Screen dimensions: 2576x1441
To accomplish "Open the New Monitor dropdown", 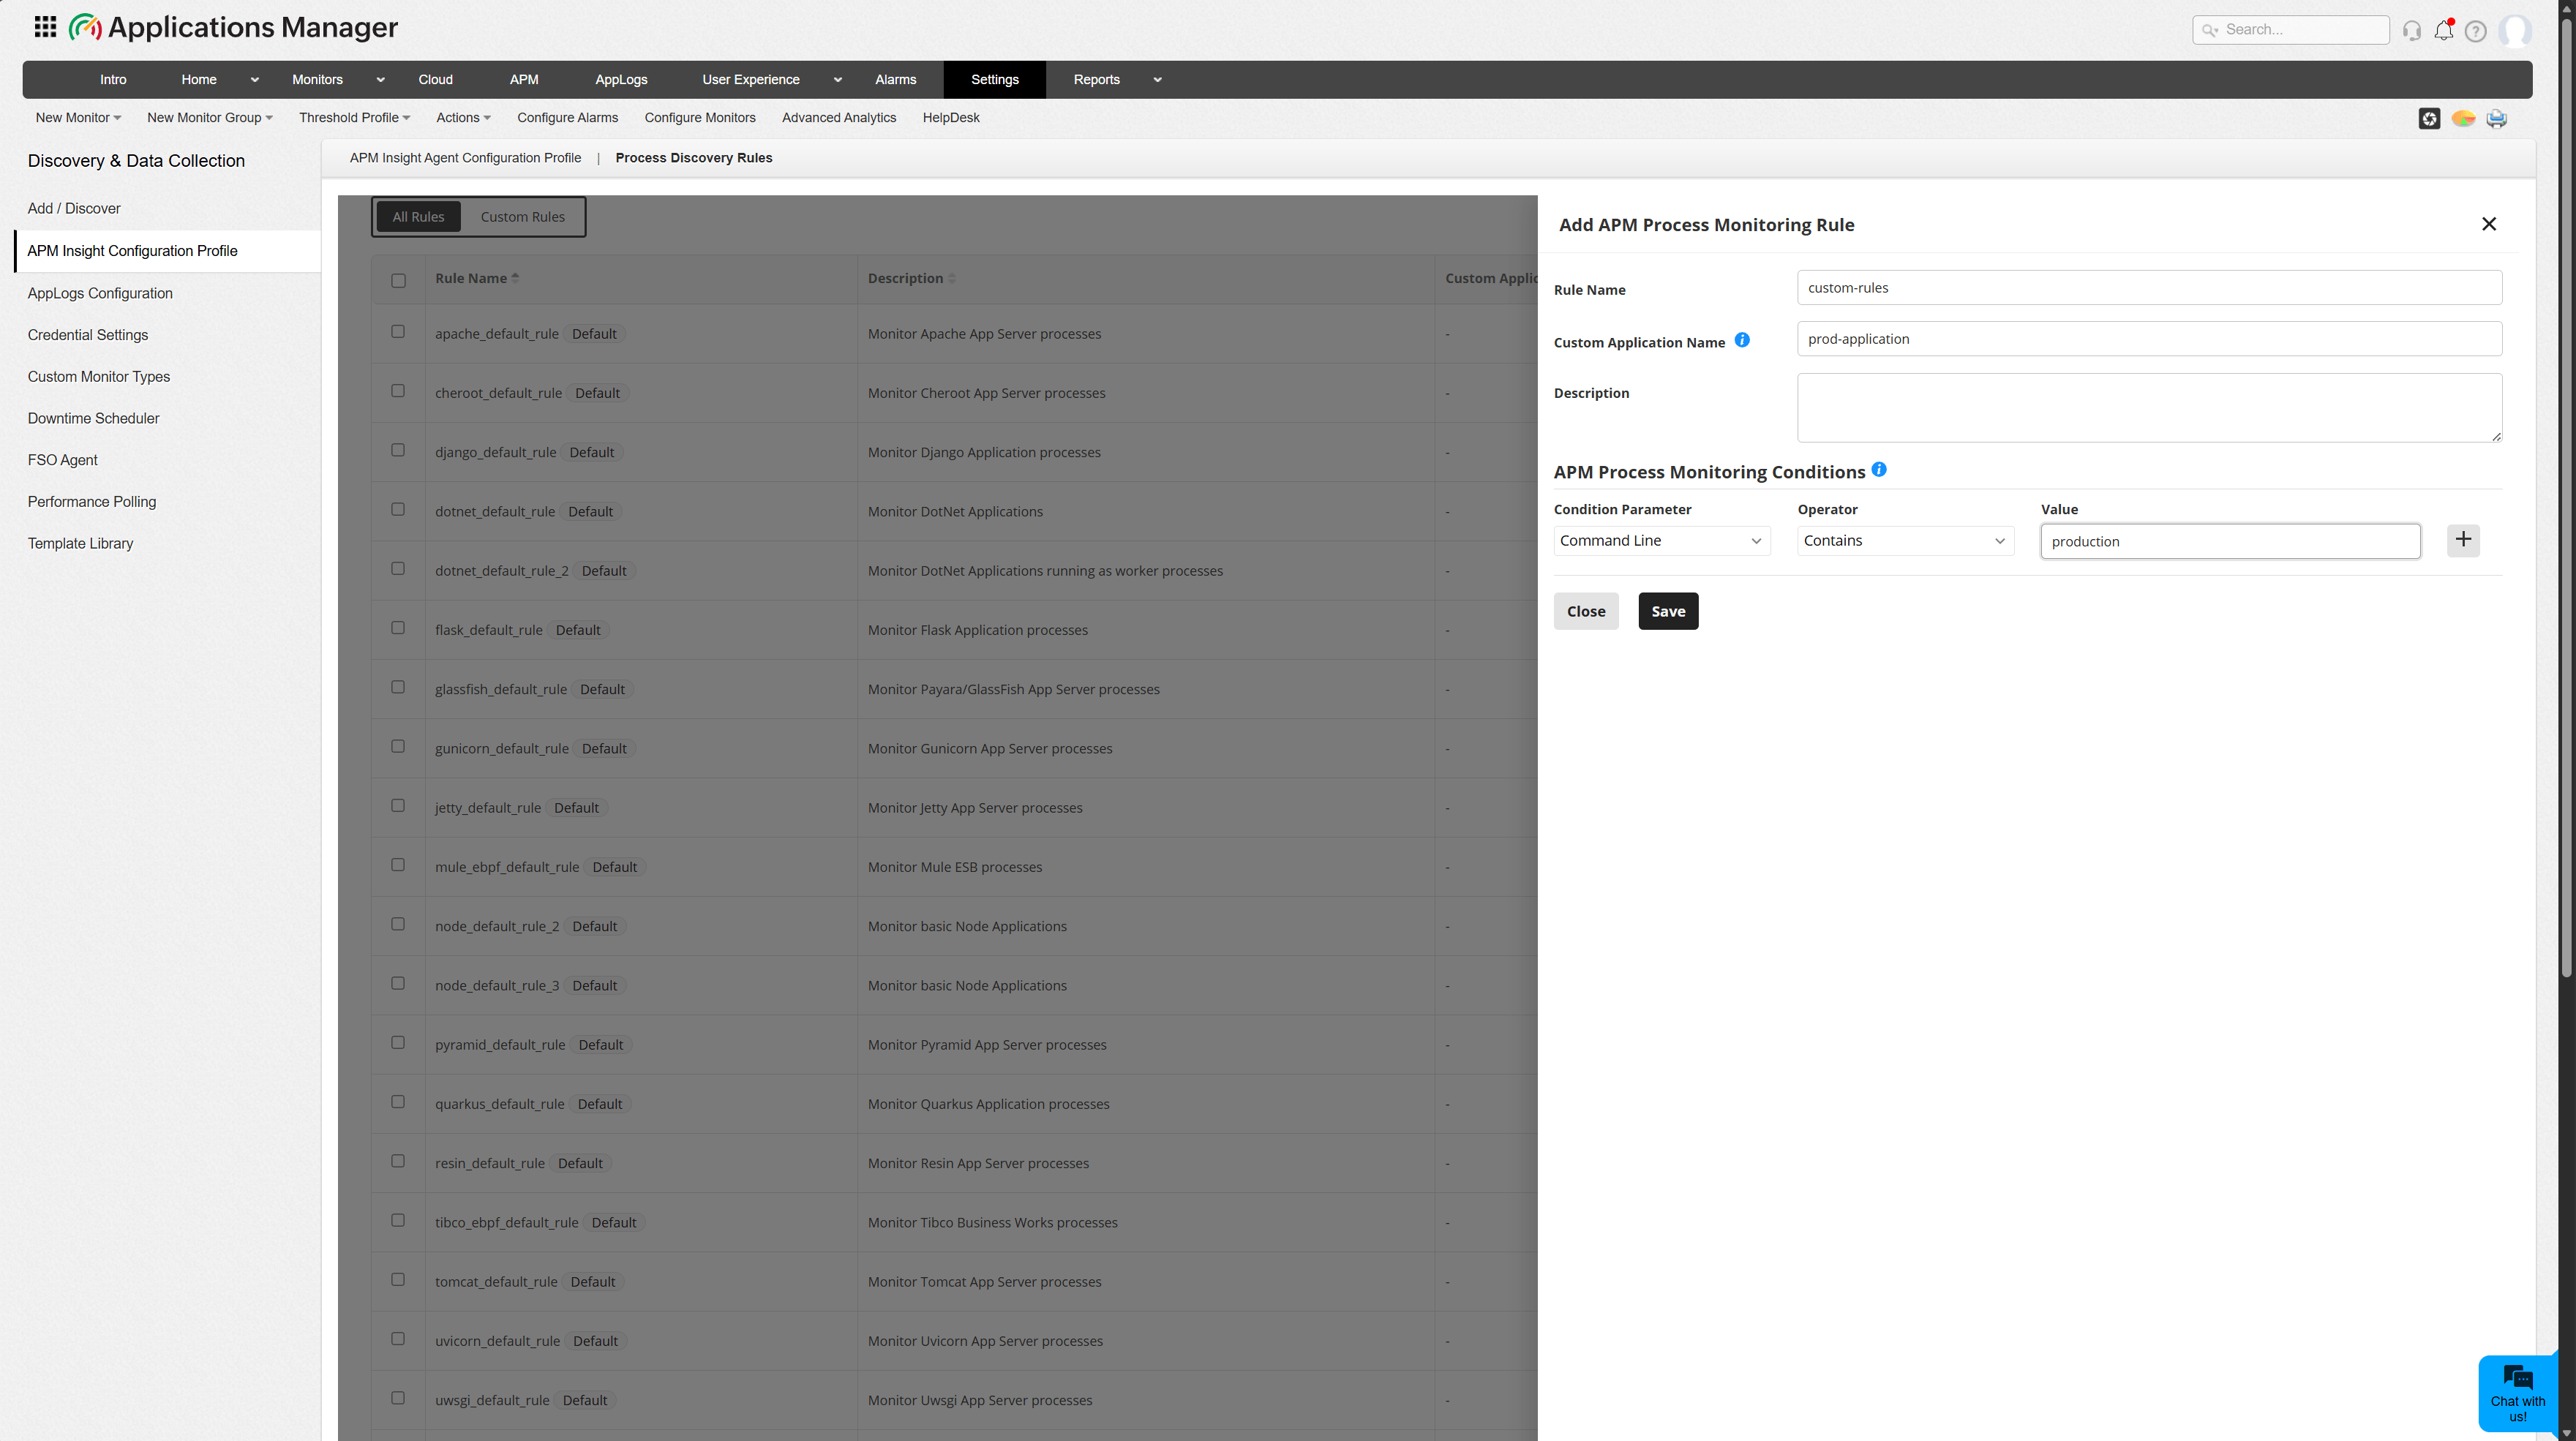I will [78, 118].
